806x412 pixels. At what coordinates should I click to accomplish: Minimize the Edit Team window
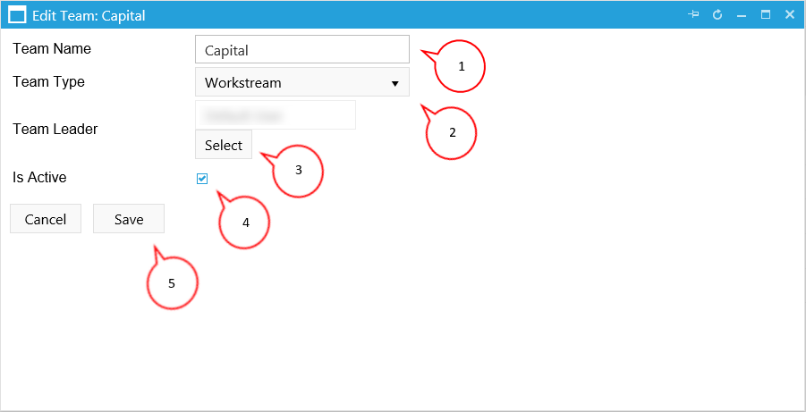pyautogui.click(x=742, y=15)
